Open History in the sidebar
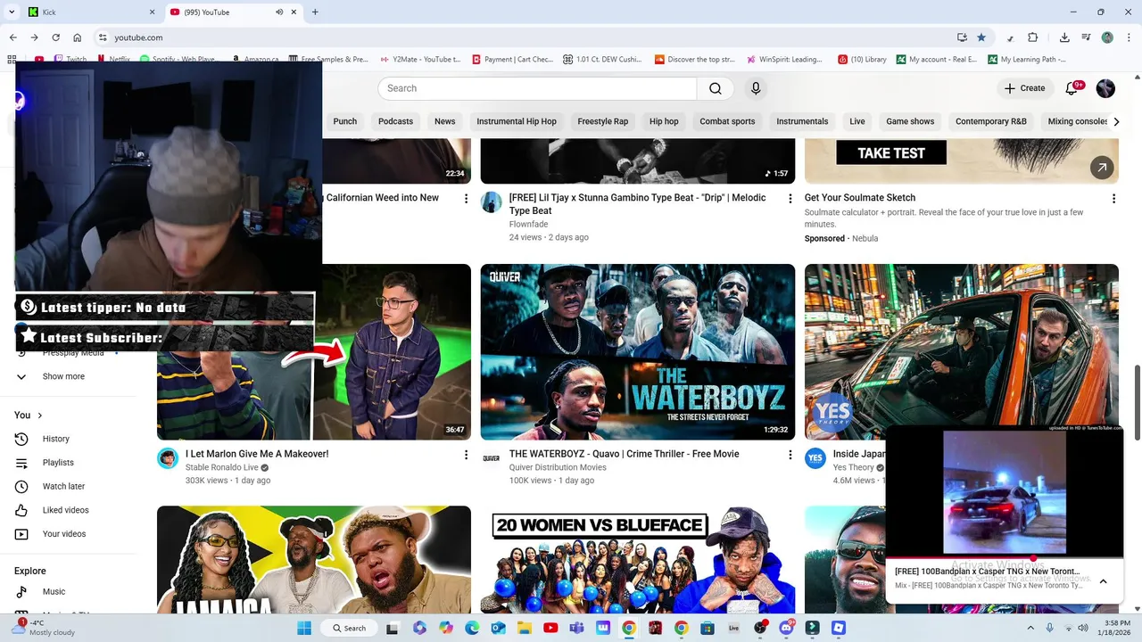The image size is (1142, 642). (x=55, y=439)
